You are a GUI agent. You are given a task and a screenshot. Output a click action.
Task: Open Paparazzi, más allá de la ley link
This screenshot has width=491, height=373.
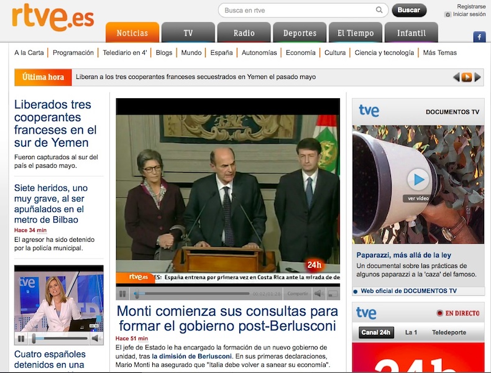(403, 255)
